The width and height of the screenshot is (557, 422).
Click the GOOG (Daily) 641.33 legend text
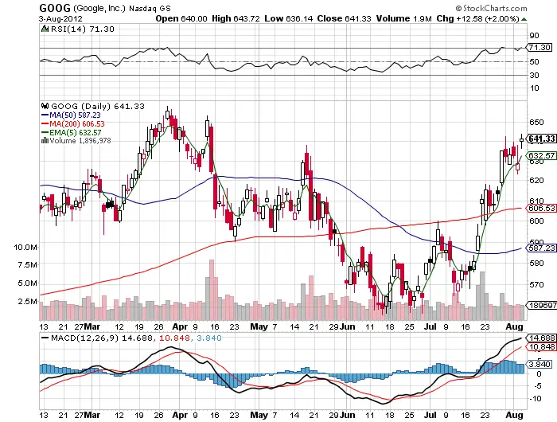pyautogui.click(x=98, y=106)
